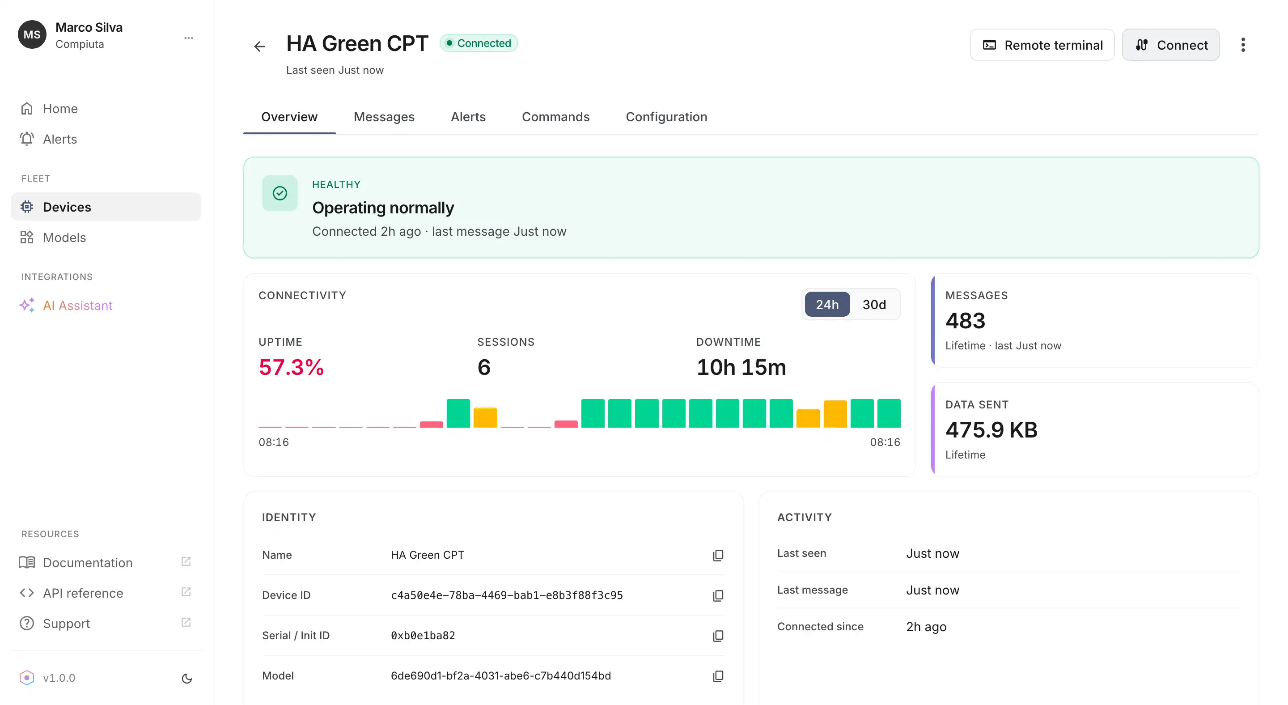1288x705 pixels.
Task: Copy the Device ID value
Action: coord(718,595)
